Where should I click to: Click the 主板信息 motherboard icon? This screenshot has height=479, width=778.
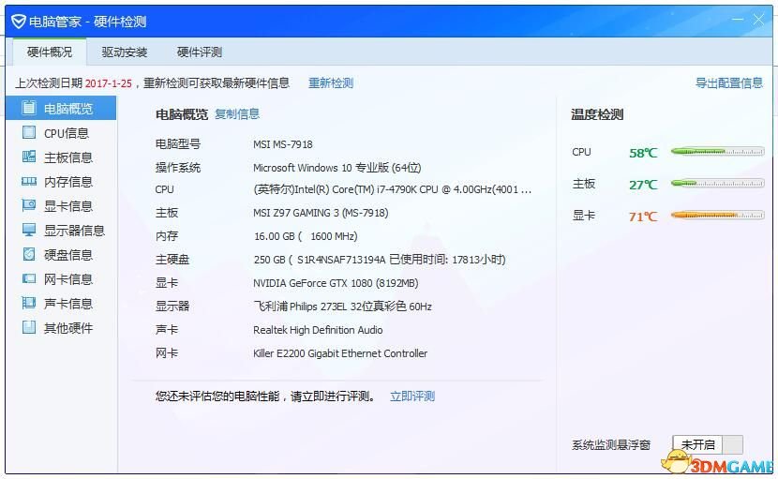click(x=29, y=157)
